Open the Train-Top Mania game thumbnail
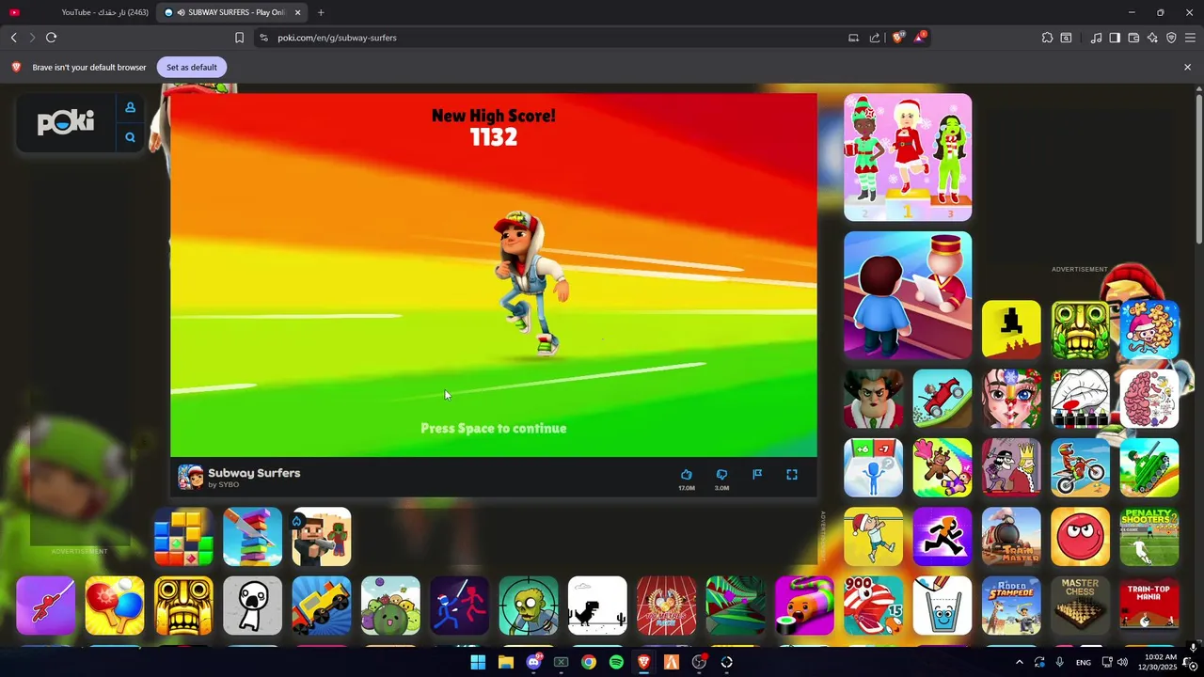This screenshot has width=1204, height=677. click(x=1149, y=606)
